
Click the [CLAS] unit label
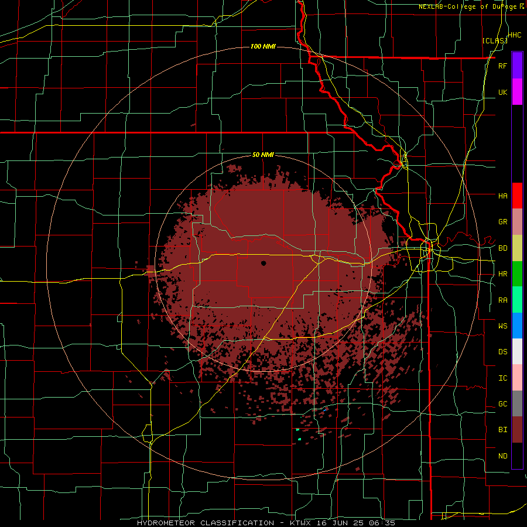click(495, 40)
